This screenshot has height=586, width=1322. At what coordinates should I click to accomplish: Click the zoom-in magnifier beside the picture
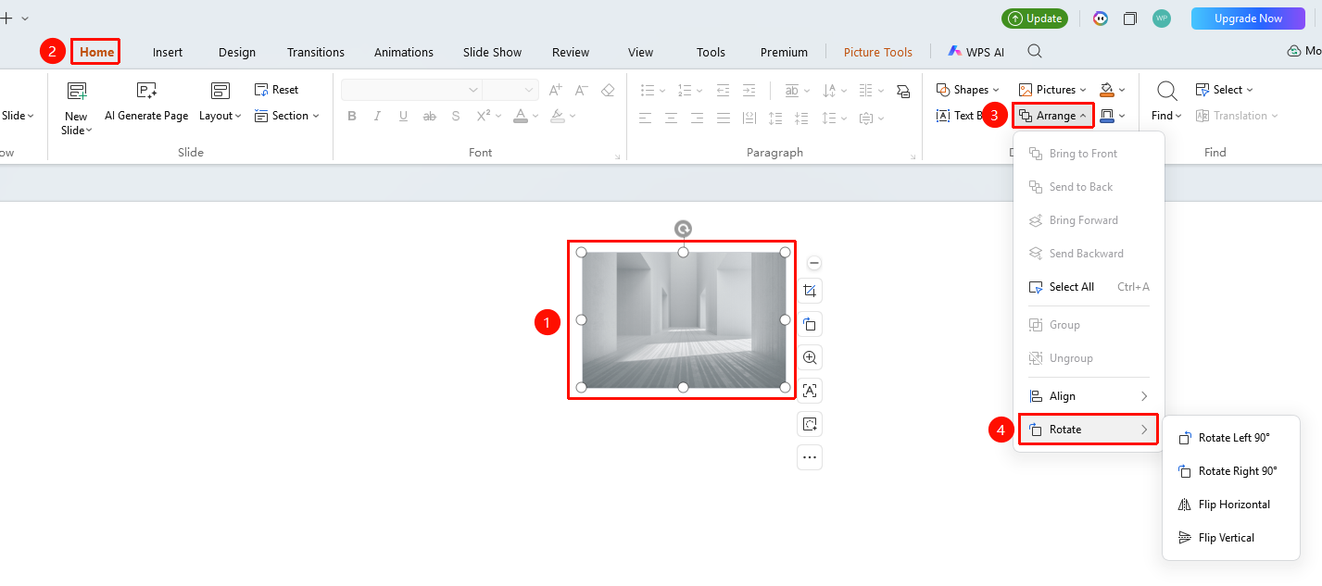pos(810,357)
